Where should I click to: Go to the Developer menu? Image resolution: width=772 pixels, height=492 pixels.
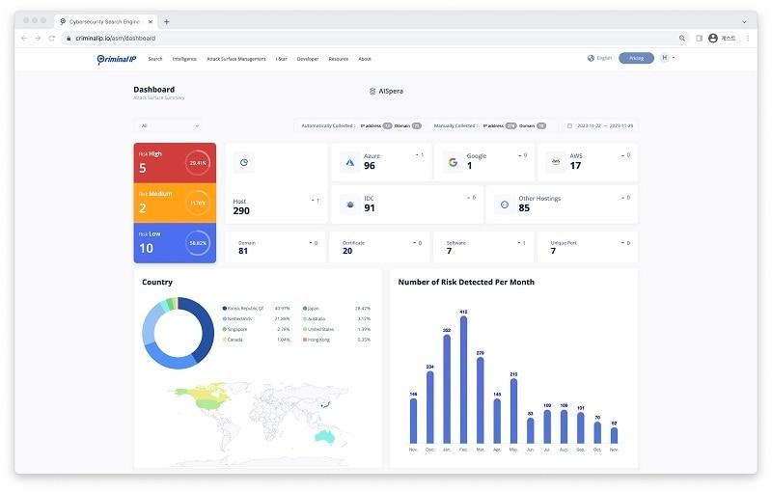308,59
